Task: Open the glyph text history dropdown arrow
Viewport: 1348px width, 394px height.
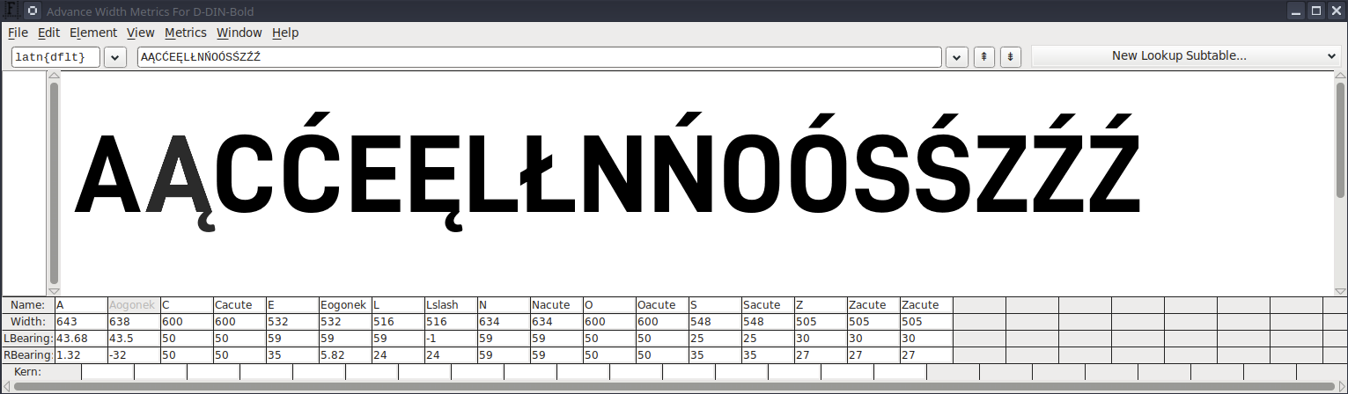Action: [956, 56]
